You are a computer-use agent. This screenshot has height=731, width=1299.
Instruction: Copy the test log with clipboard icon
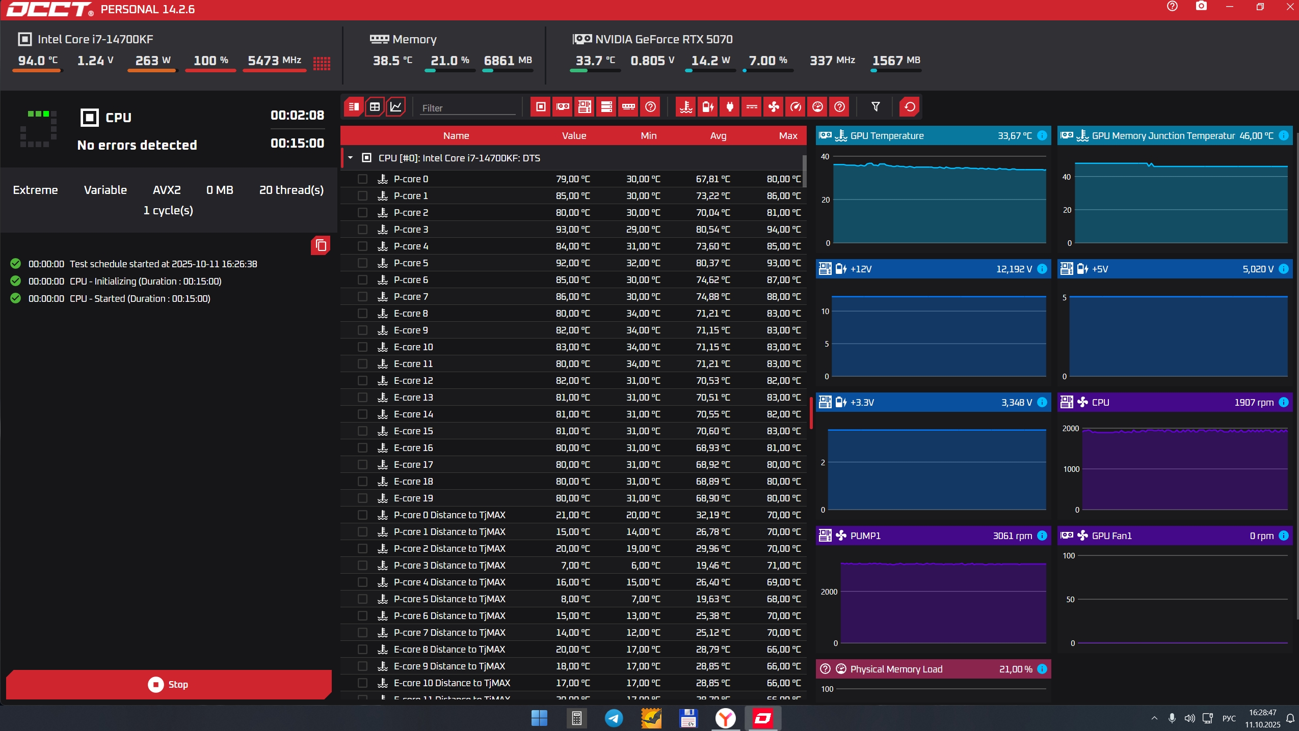click(x=321, y=245)
